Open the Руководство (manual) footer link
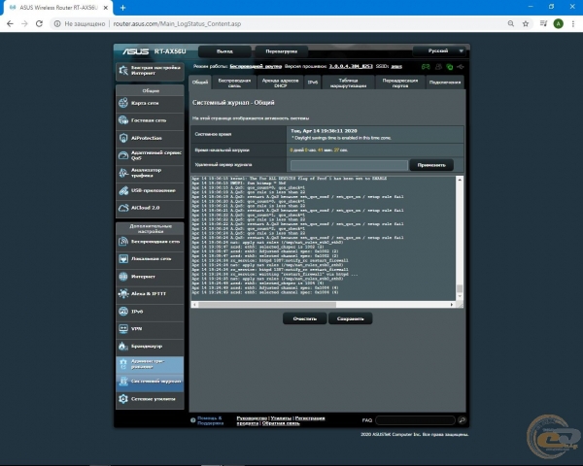The image size is (583, 466). [252, 418]
